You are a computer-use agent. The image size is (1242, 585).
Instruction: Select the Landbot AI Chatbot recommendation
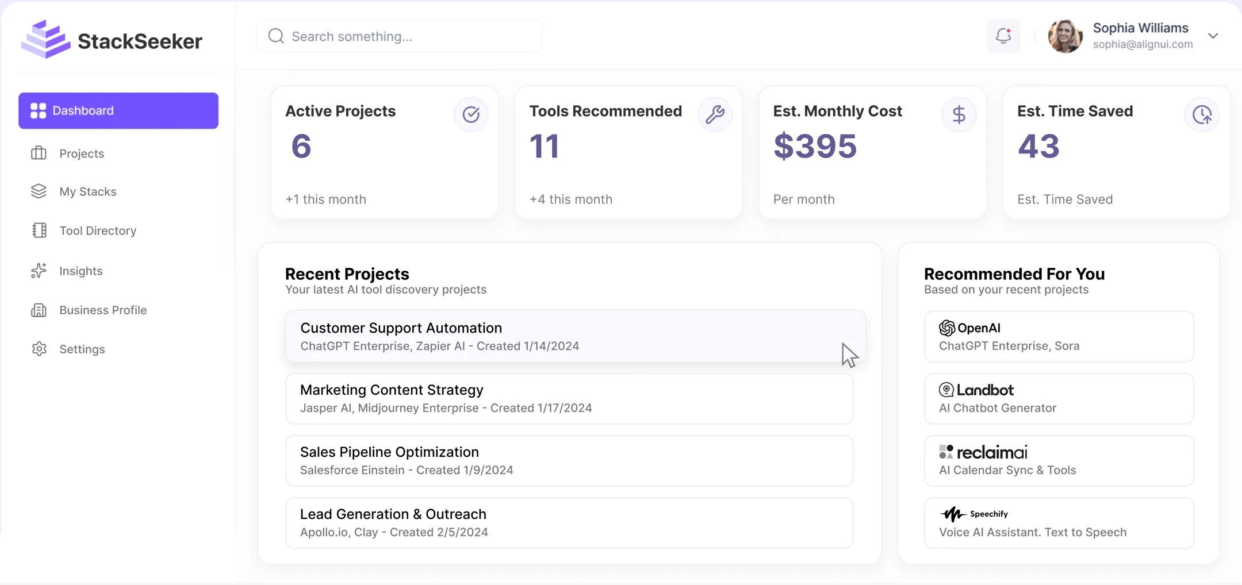1058,398
